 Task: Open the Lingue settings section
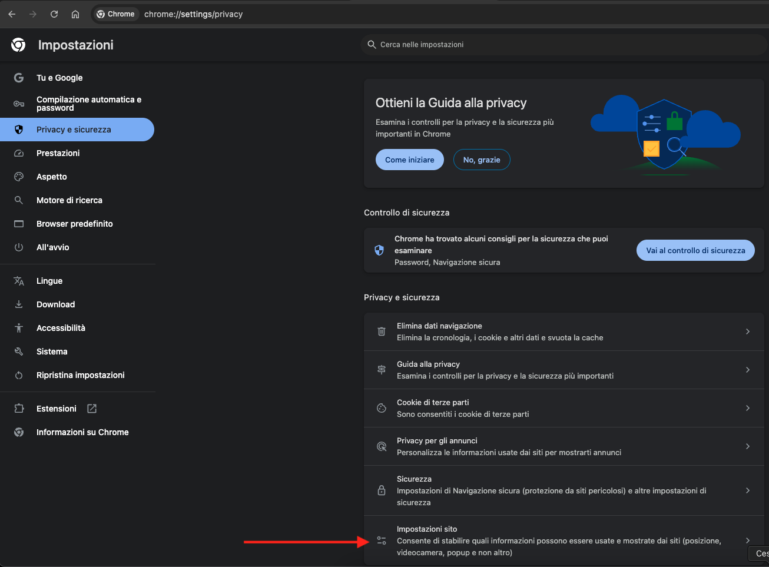point(77,281)
